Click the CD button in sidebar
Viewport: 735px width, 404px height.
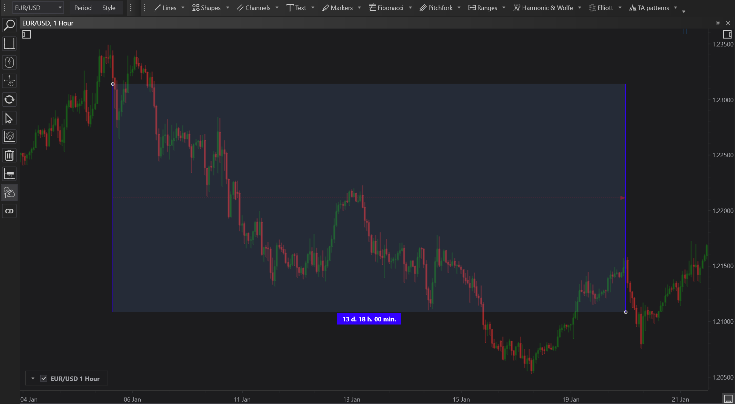pos(9,211)
